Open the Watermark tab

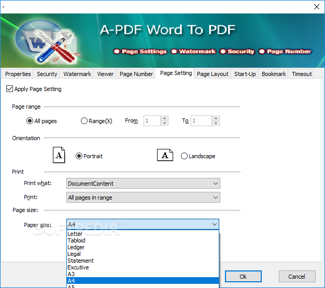77,74
